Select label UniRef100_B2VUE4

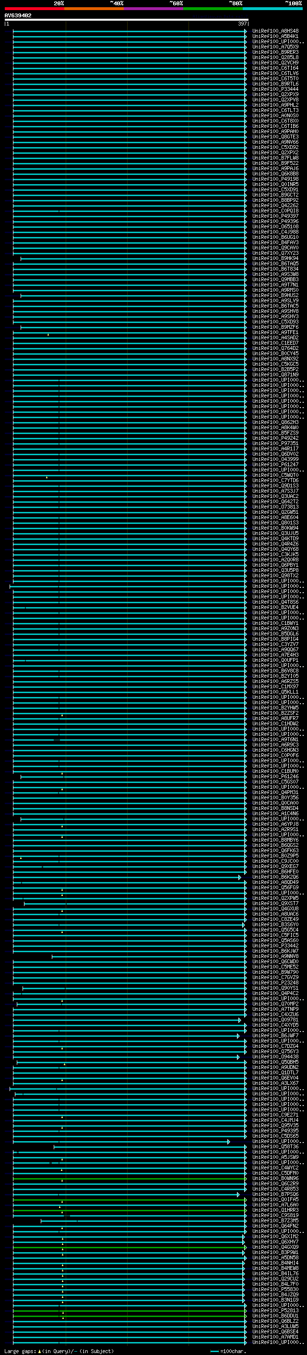click(x=275, y=608)
